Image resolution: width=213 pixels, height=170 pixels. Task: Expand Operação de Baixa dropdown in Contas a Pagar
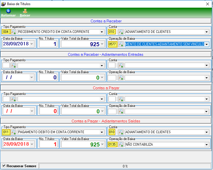click(206, 112)
